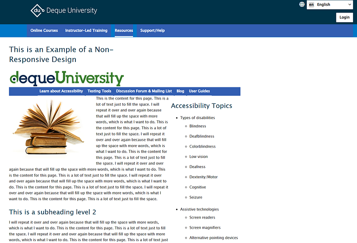The width and height of the screenshot is (357, 243).
Task: Select Instructor-Led Training menu item
Action: click(x=86, y=31)
